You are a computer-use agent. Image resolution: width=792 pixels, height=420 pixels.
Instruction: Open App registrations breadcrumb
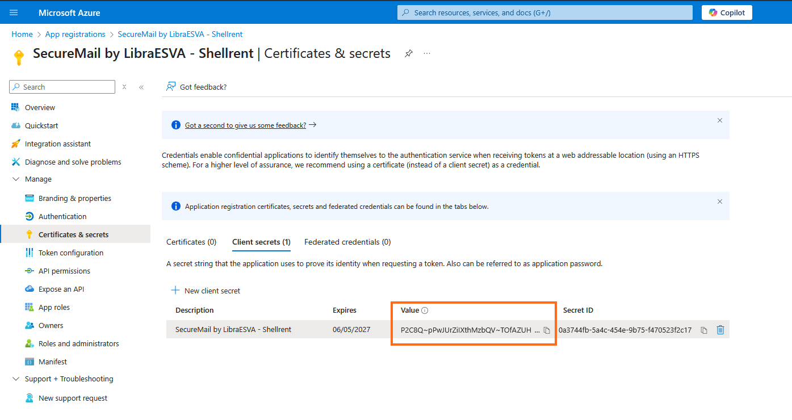[75, 34]
